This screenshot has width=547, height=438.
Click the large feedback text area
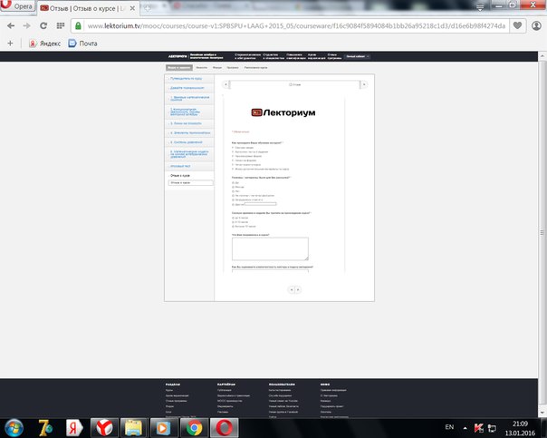click(x=270, y=248)
